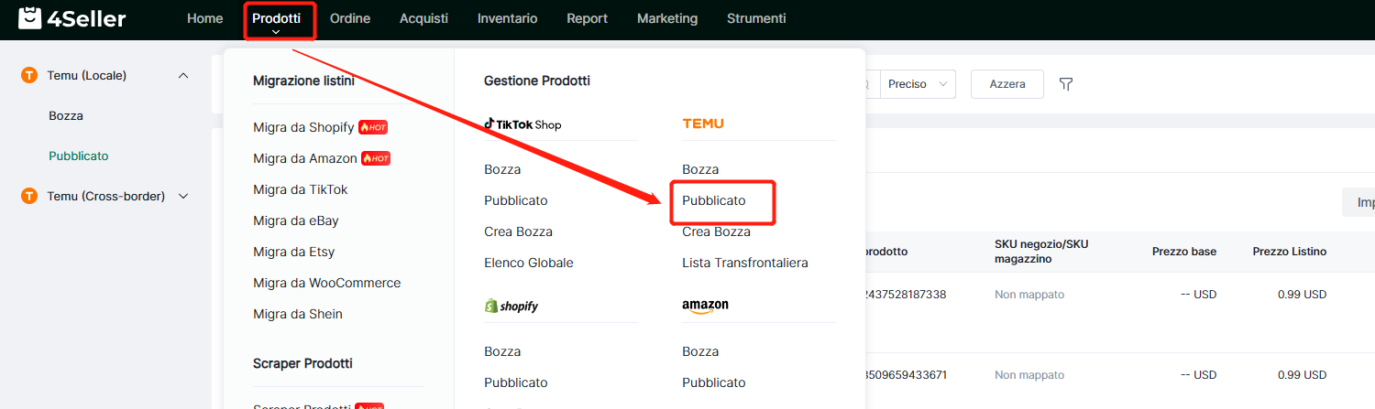This screenshot has width=1375, height=409.
Task: Open Pubblicato under Amazon
Action: pyautogui.click(x=714, y=382)
